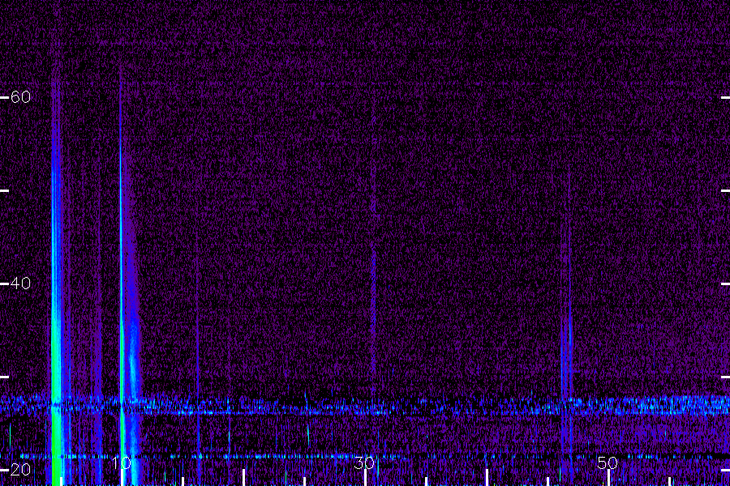Click the vertical axis label 40
The width and height of the screenshot is (730, 486).
20,283
